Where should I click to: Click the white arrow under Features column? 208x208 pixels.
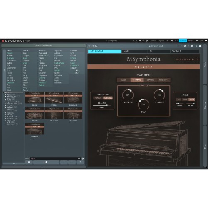tap(77, 70)
